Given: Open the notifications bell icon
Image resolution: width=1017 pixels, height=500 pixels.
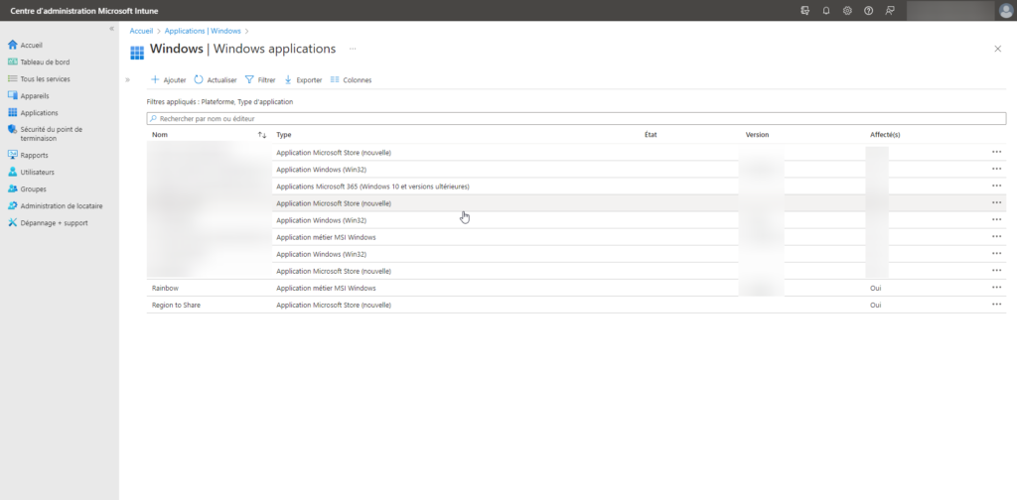Looking at the screenshot, I should (x=826, y=10).
